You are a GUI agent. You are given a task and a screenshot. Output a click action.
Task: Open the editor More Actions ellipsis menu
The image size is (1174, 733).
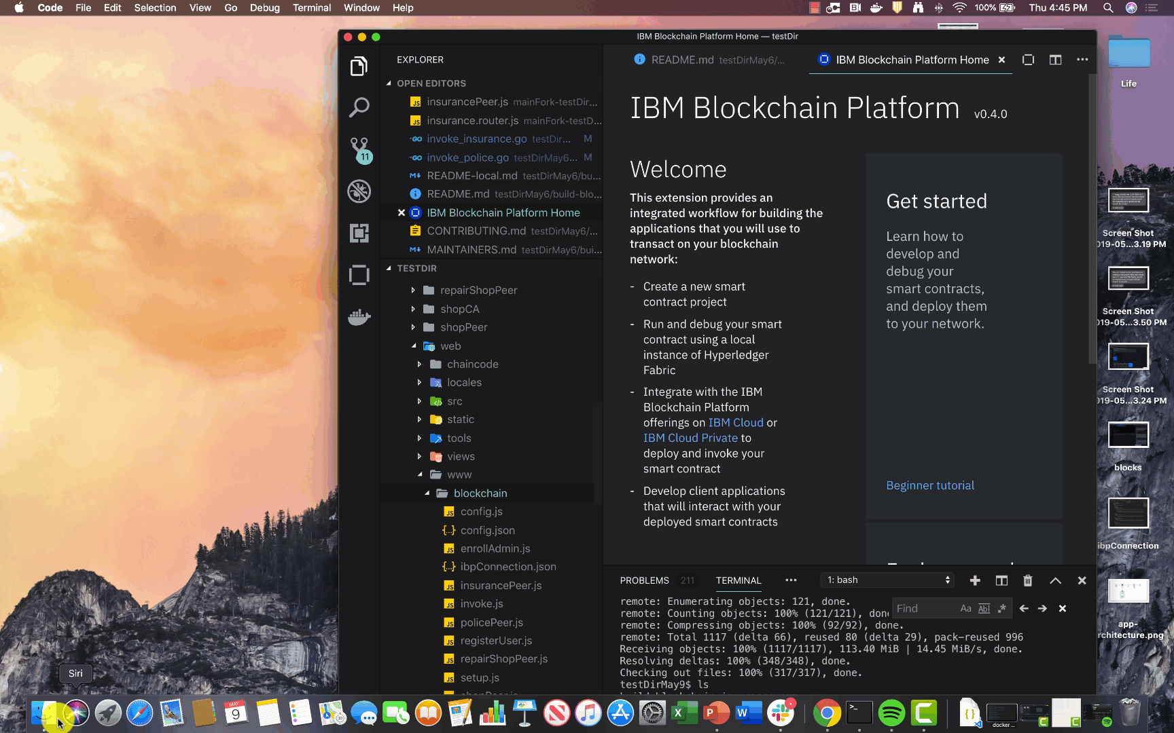coord(1082,60)
